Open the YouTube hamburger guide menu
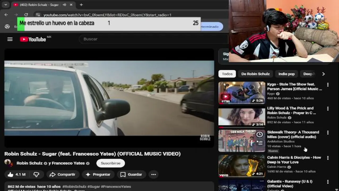 (10, 39)
